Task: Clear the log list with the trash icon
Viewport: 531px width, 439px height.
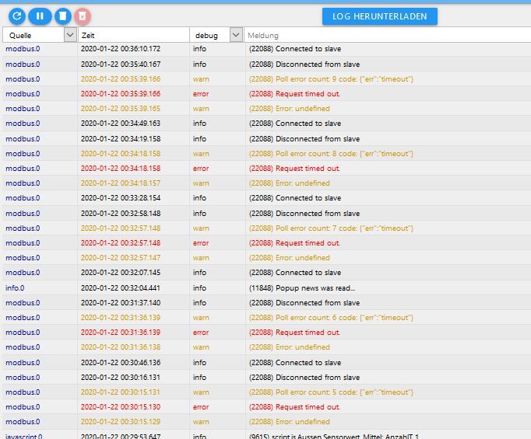Action: (x=63, y=16)
